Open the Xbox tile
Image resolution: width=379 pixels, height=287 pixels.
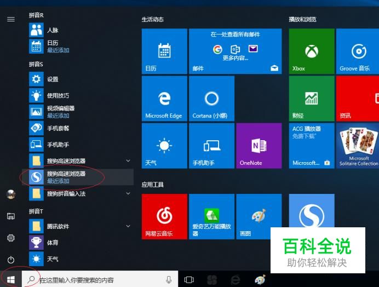coord(312,51)
